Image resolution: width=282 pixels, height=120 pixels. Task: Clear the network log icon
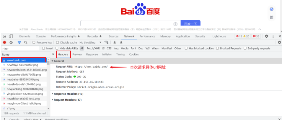pos(11,42)
